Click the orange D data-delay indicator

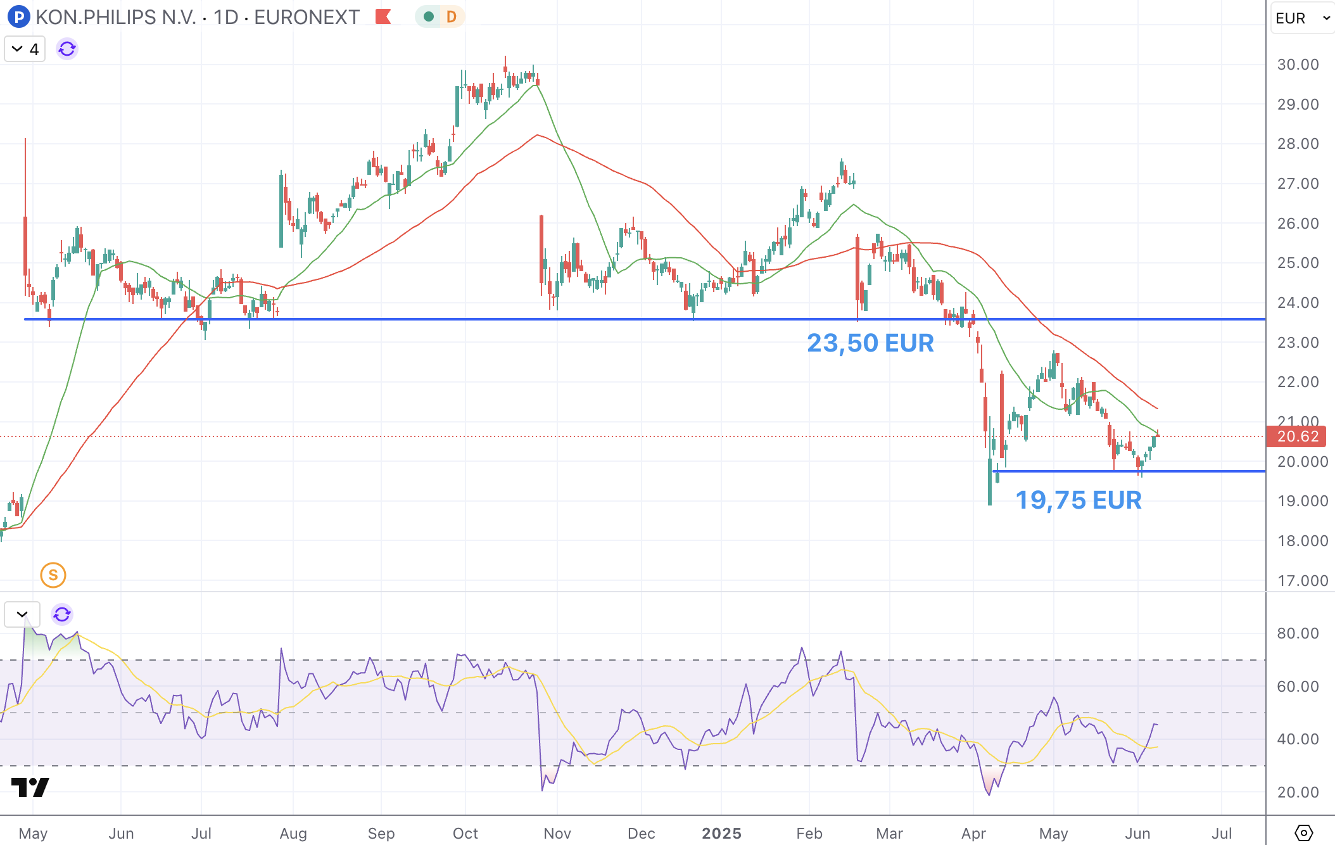[452, 16]
